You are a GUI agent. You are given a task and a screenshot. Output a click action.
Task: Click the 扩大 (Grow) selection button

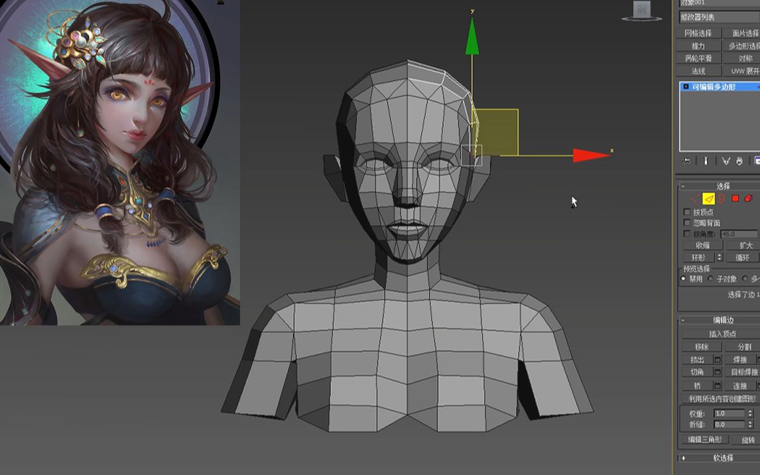[747, 245]
